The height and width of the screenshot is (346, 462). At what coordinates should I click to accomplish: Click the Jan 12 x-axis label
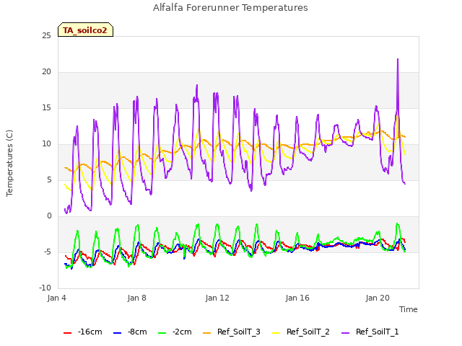tap(217, 298)
